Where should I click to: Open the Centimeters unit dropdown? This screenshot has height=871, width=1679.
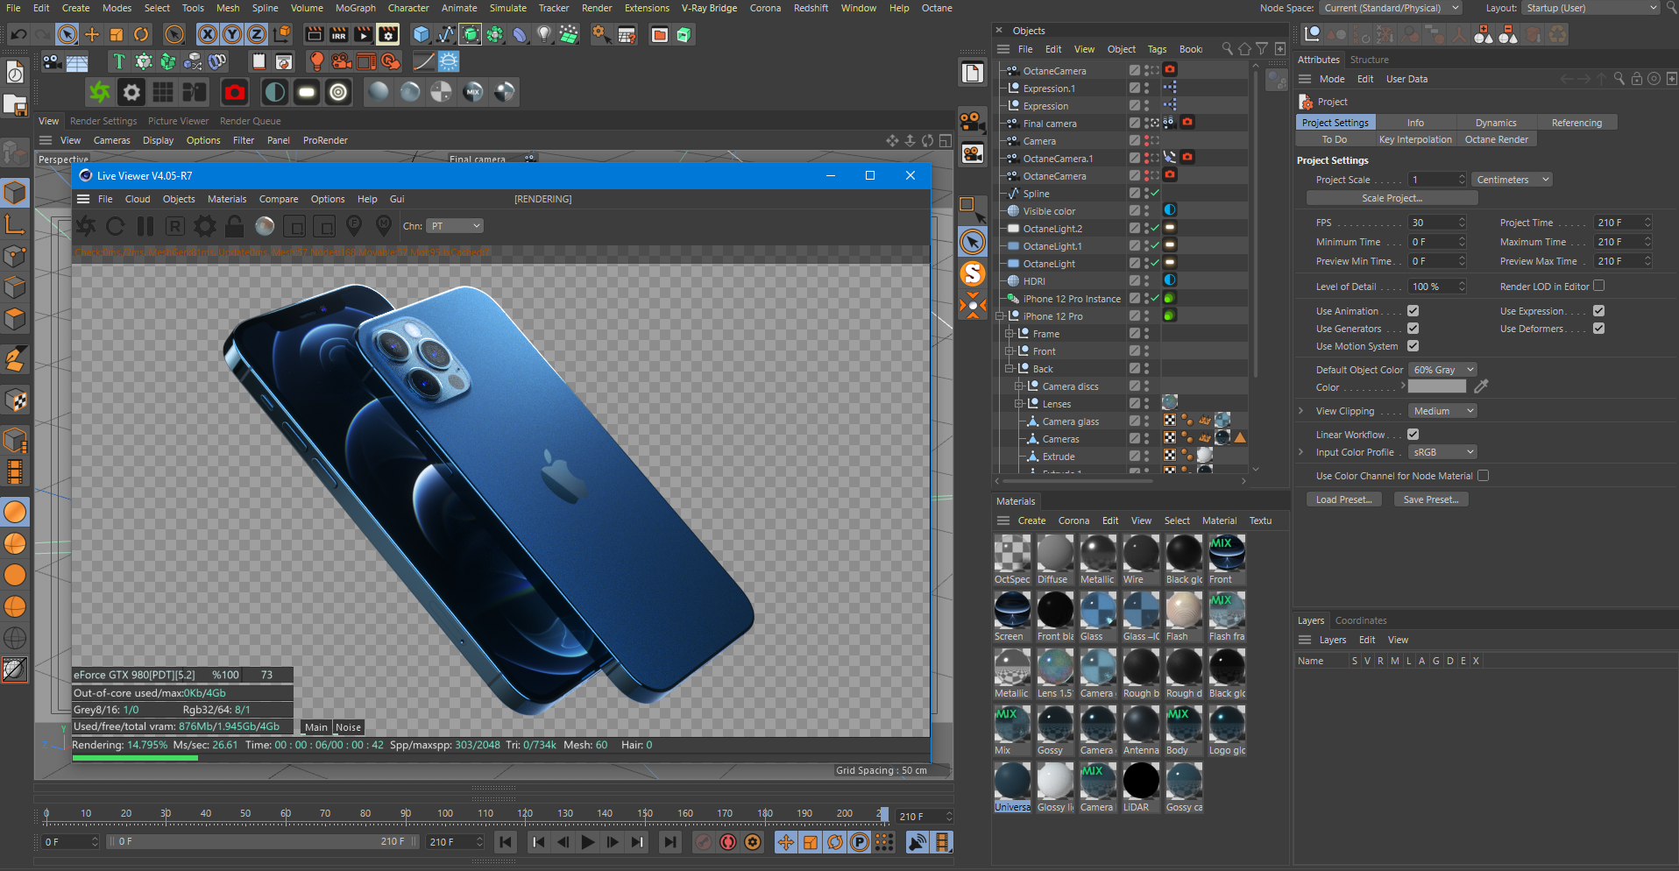coord(1513,180)
